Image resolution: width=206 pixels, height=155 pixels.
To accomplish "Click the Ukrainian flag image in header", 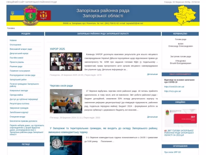I will tap(17, 15).
